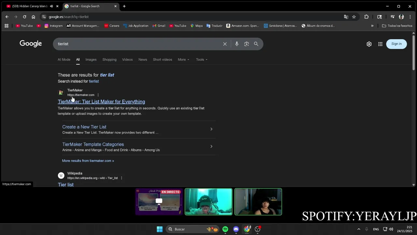Screen dimensions: 417x235
Task: Open the Tools dropdown
Action: click(x=202, y=59)
